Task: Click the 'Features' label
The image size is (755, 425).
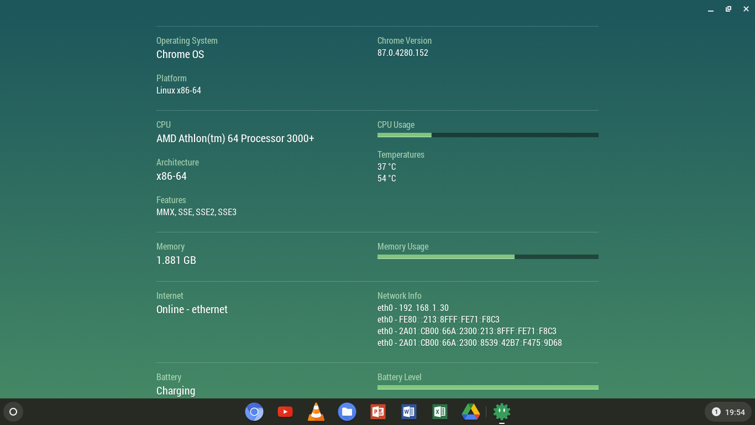Action: click(171, 200)
